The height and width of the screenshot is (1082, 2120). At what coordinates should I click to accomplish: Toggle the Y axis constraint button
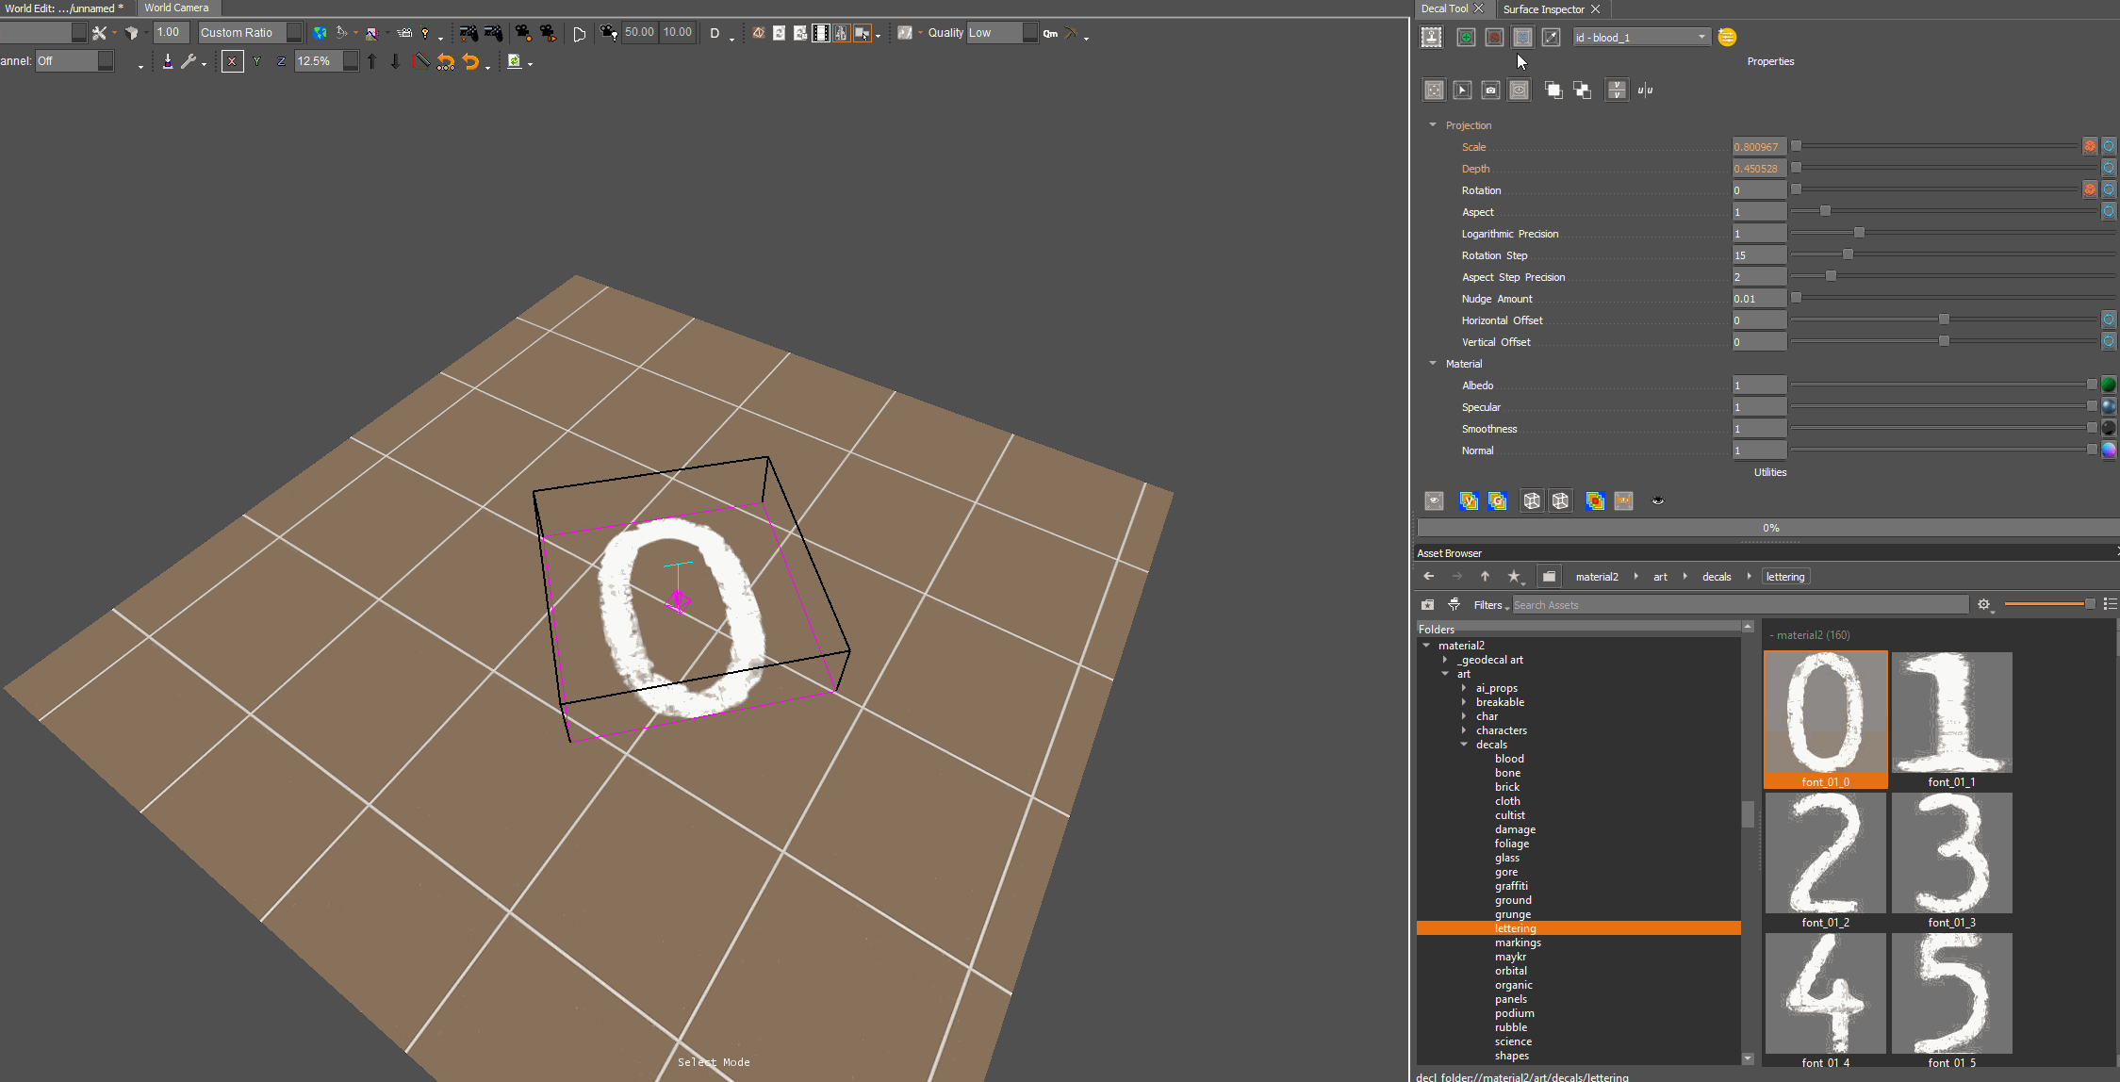(256, 61)
